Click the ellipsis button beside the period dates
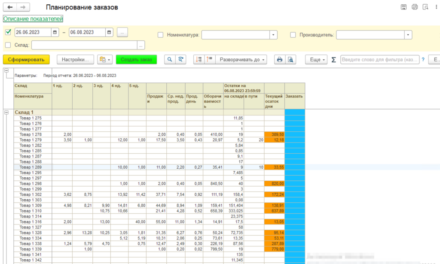440x264 pixels. (122, 32)
